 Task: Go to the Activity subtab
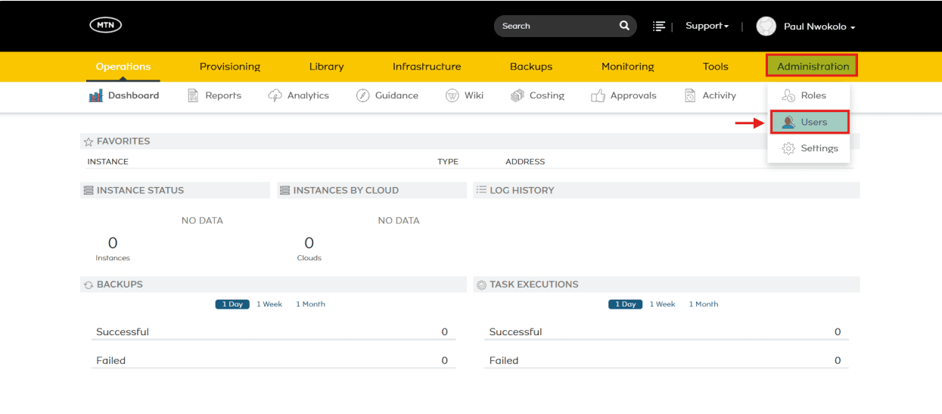pyautogui.click(x=710, y=95)
